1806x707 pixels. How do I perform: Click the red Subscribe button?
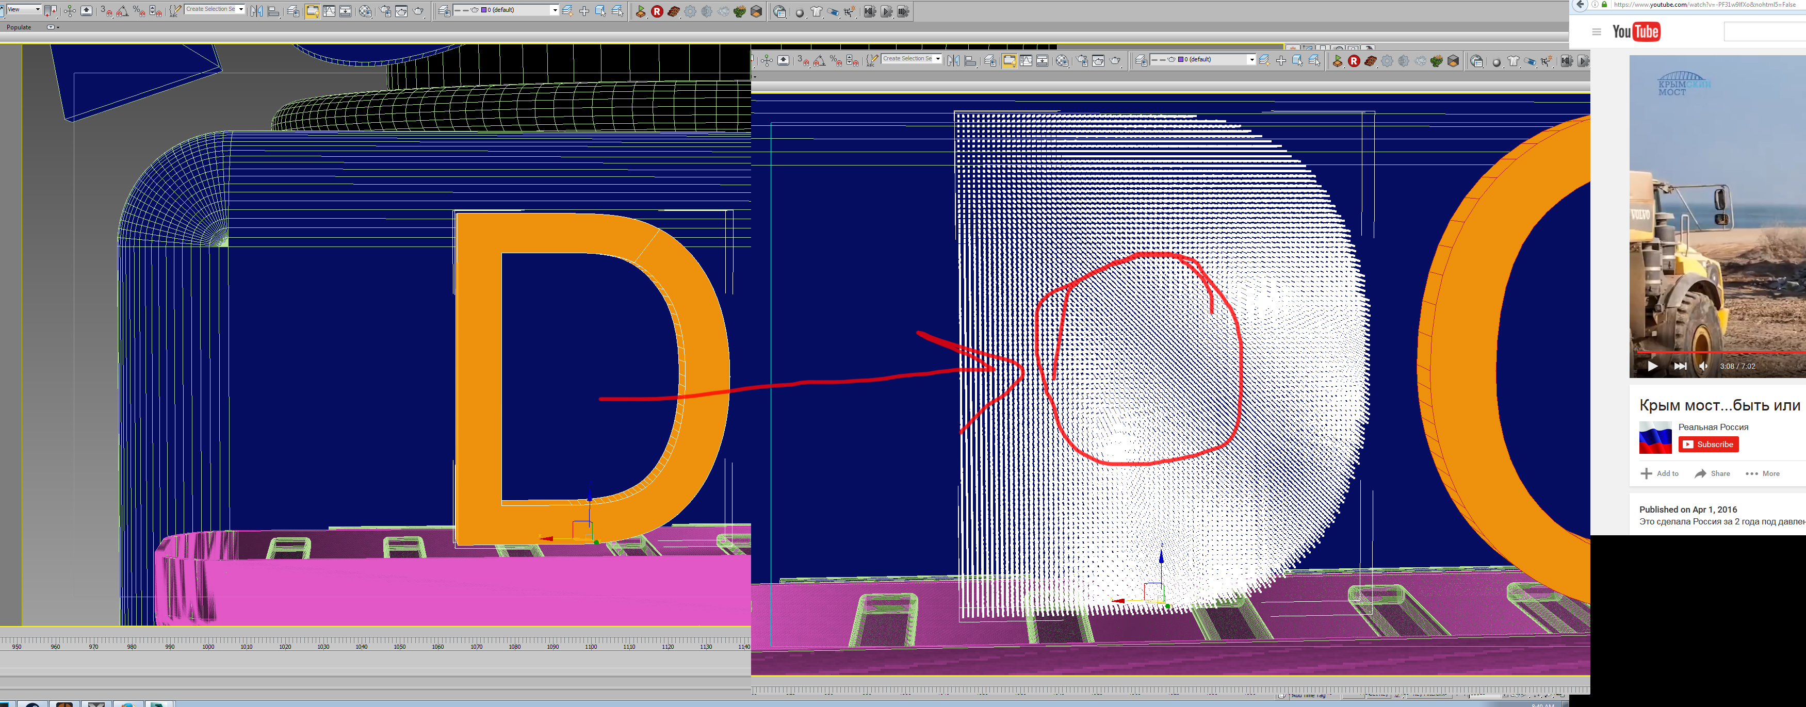1708,444
